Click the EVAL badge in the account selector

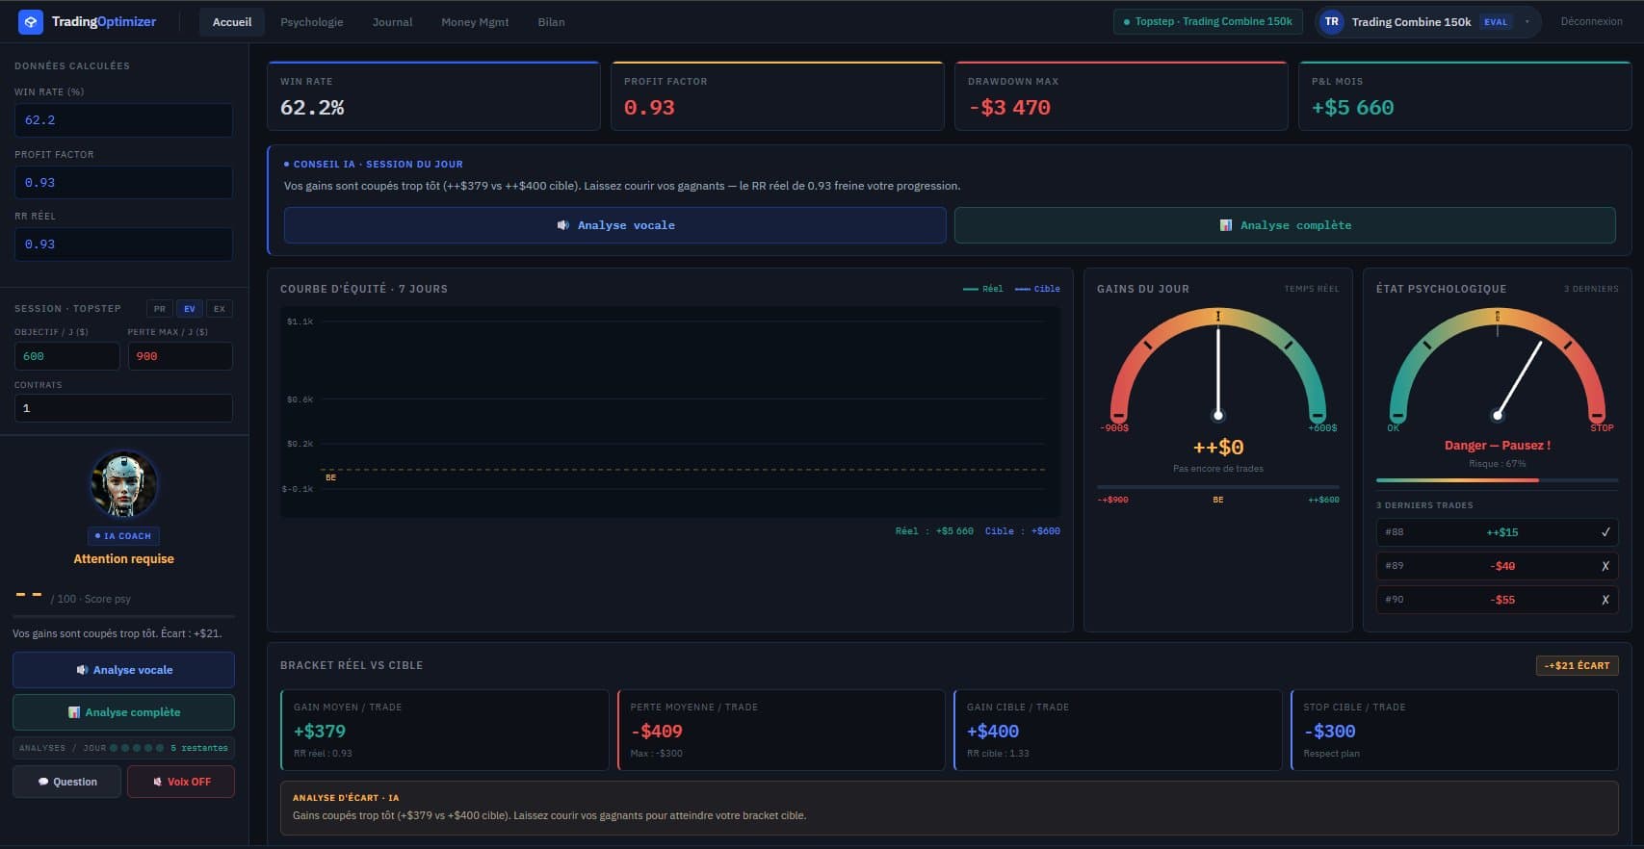pos(1496,22)
